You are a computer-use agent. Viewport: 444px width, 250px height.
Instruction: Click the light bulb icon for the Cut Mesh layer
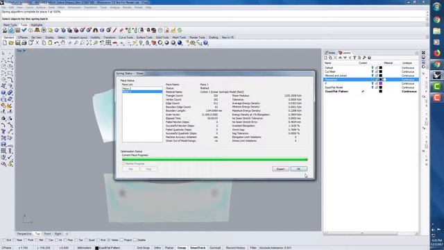pyautogui.click(x=373, y=72)
